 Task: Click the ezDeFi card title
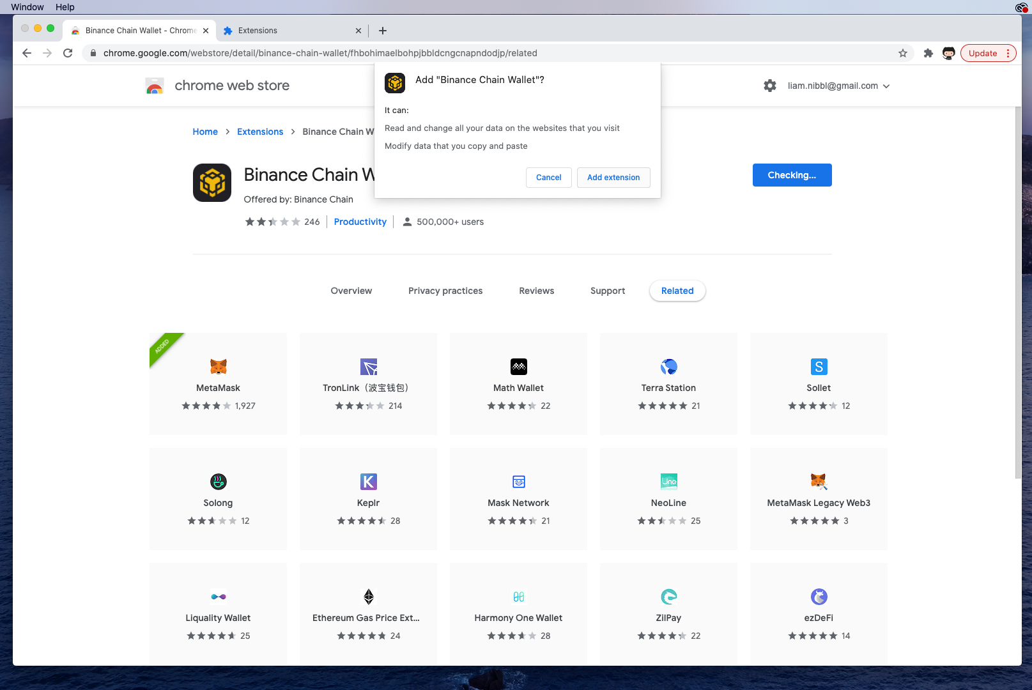[x=819, y=618]
